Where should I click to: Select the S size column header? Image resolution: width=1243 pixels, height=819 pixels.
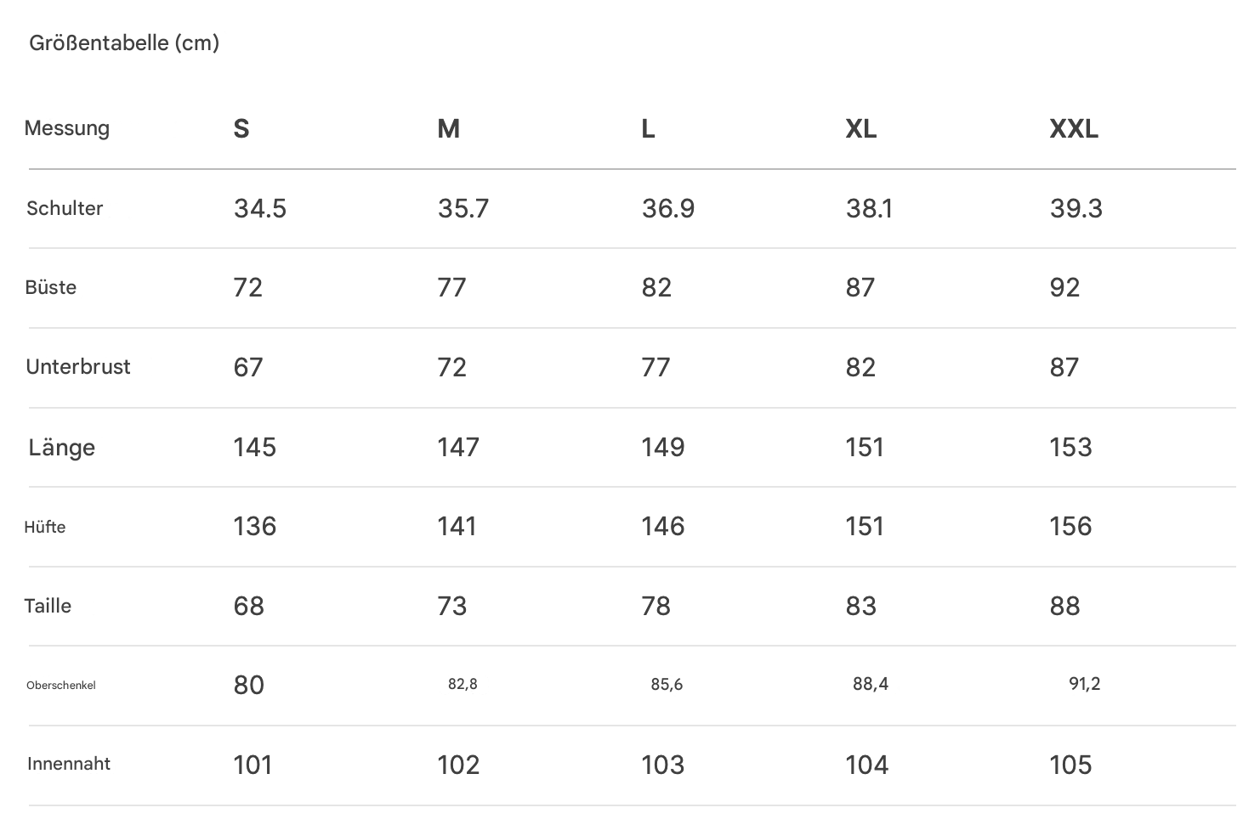point(241,129)
